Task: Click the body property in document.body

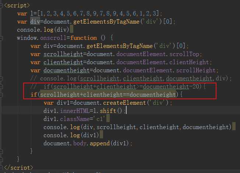Action: click(80, 143)
